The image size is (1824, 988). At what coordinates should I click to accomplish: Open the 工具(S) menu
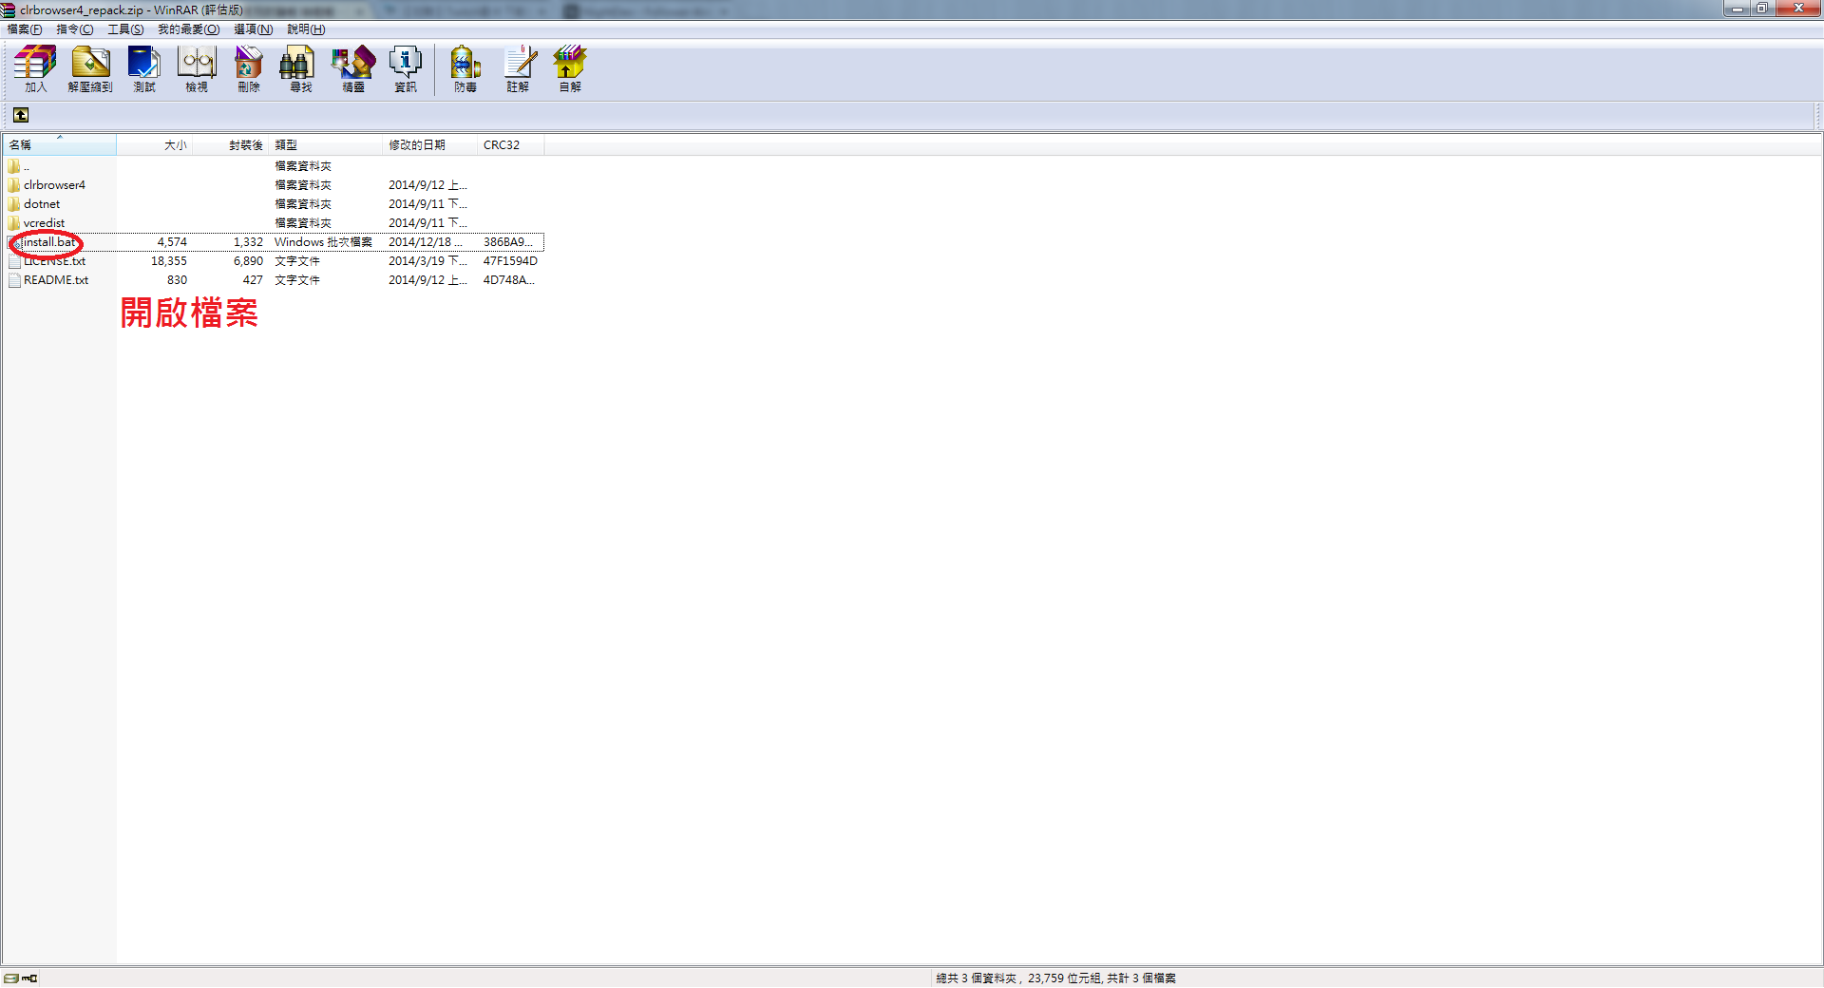point(125,29)
